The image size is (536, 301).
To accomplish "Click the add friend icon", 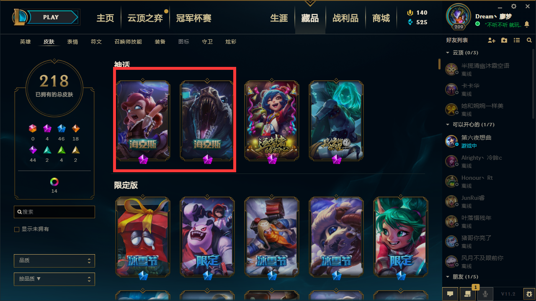I will pos(492,40).
